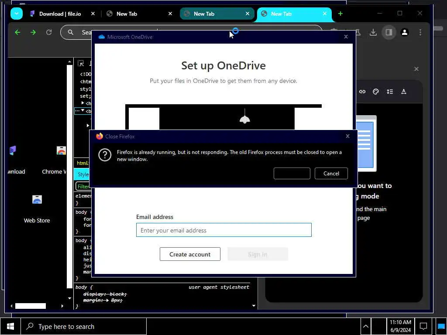Open Chrome profile avatar menu
Screen dimensions: 447x335
click(x=405, y=32)
